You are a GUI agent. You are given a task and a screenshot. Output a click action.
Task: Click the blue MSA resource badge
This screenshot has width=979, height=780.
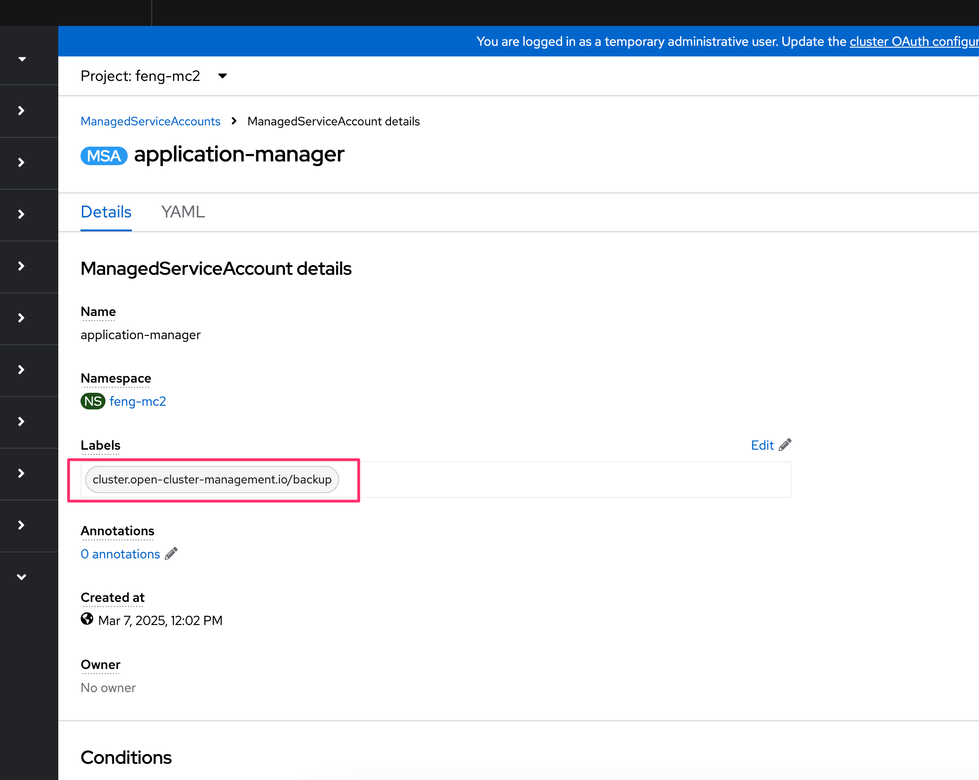pos(104,156)
